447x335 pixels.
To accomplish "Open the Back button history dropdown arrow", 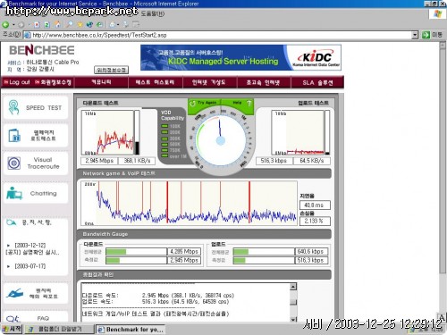I will (13, 25).
